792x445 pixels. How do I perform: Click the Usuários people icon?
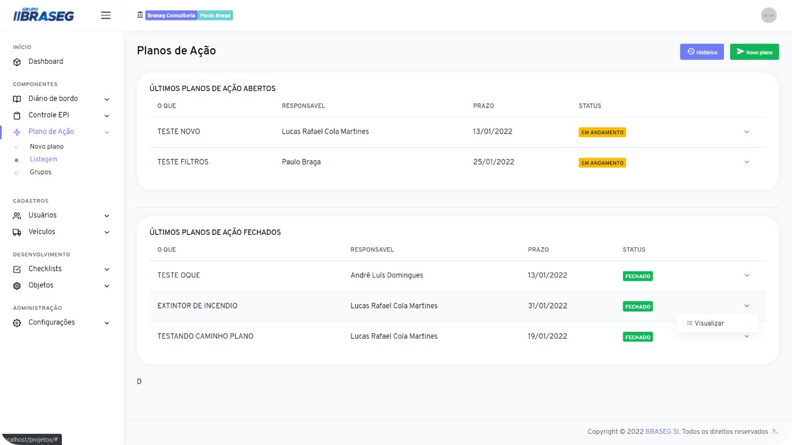point(17,216)
